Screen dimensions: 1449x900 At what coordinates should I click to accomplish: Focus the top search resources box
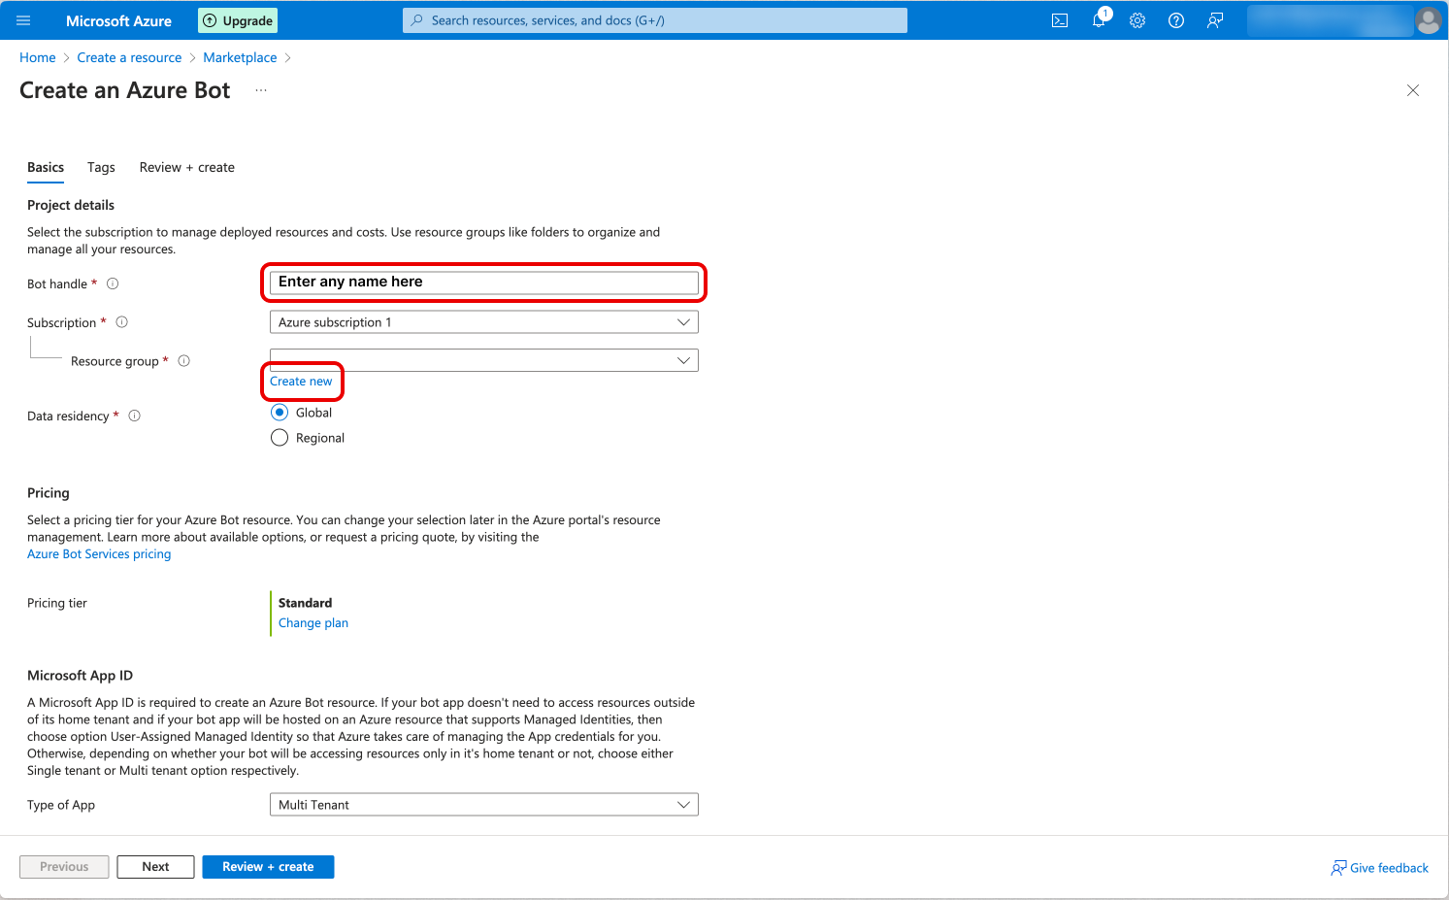click(x=655, y=20)
